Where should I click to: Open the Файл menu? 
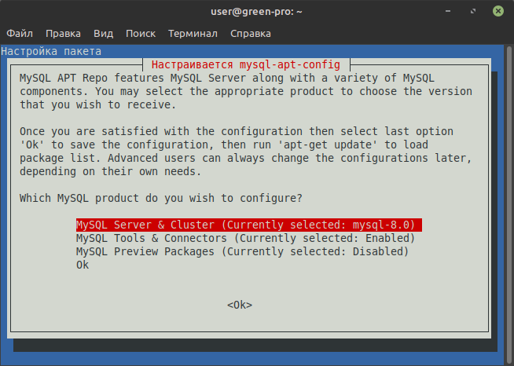point(20,34)
